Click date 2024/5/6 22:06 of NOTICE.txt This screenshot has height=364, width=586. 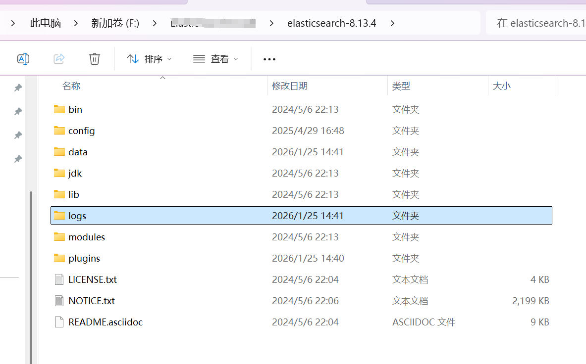click(x=305, y=301)
